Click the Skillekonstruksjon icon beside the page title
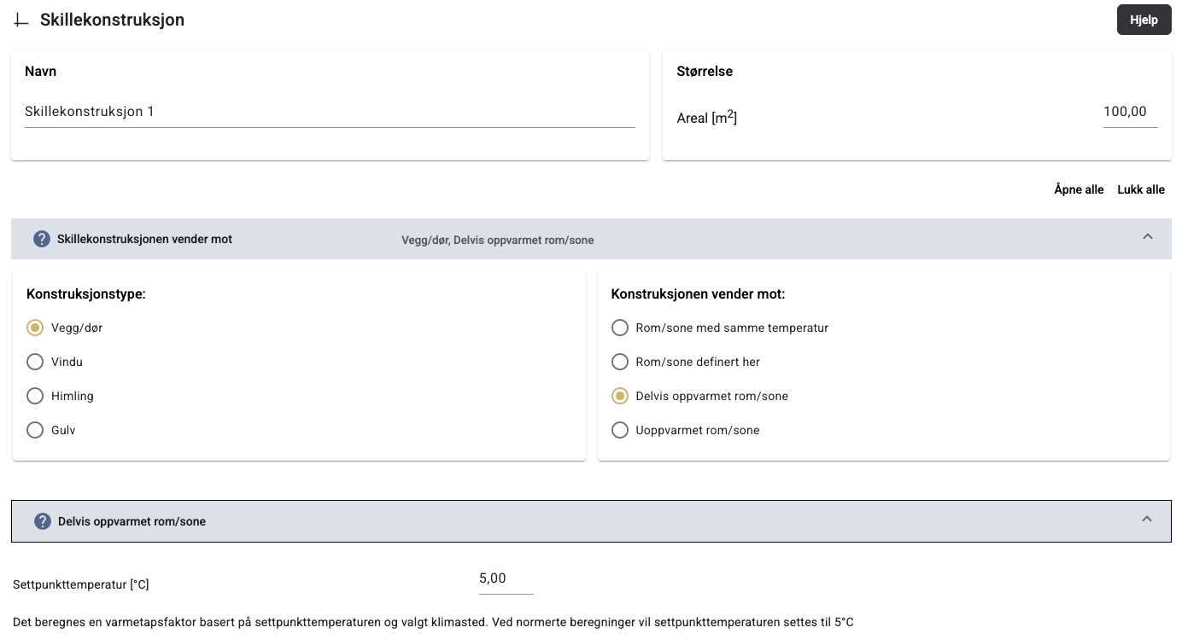This screenshot has width=1182, height=639. (21, 20)
